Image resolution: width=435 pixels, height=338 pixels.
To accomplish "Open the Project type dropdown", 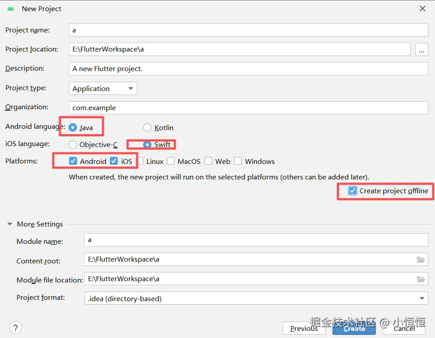I will [x=103, y=88].
